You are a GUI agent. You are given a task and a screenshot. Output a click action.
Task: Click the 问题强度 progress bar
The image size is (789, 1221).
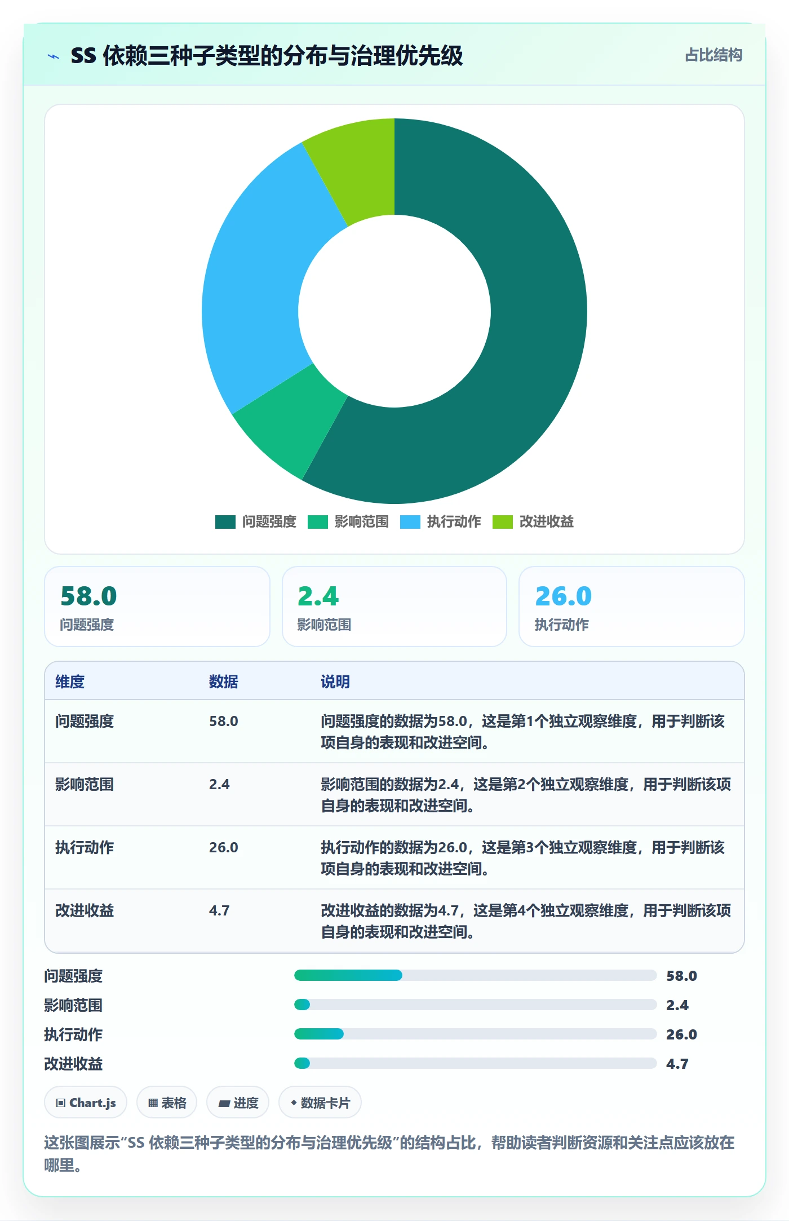pyautogui.click(x=476, y=975)
